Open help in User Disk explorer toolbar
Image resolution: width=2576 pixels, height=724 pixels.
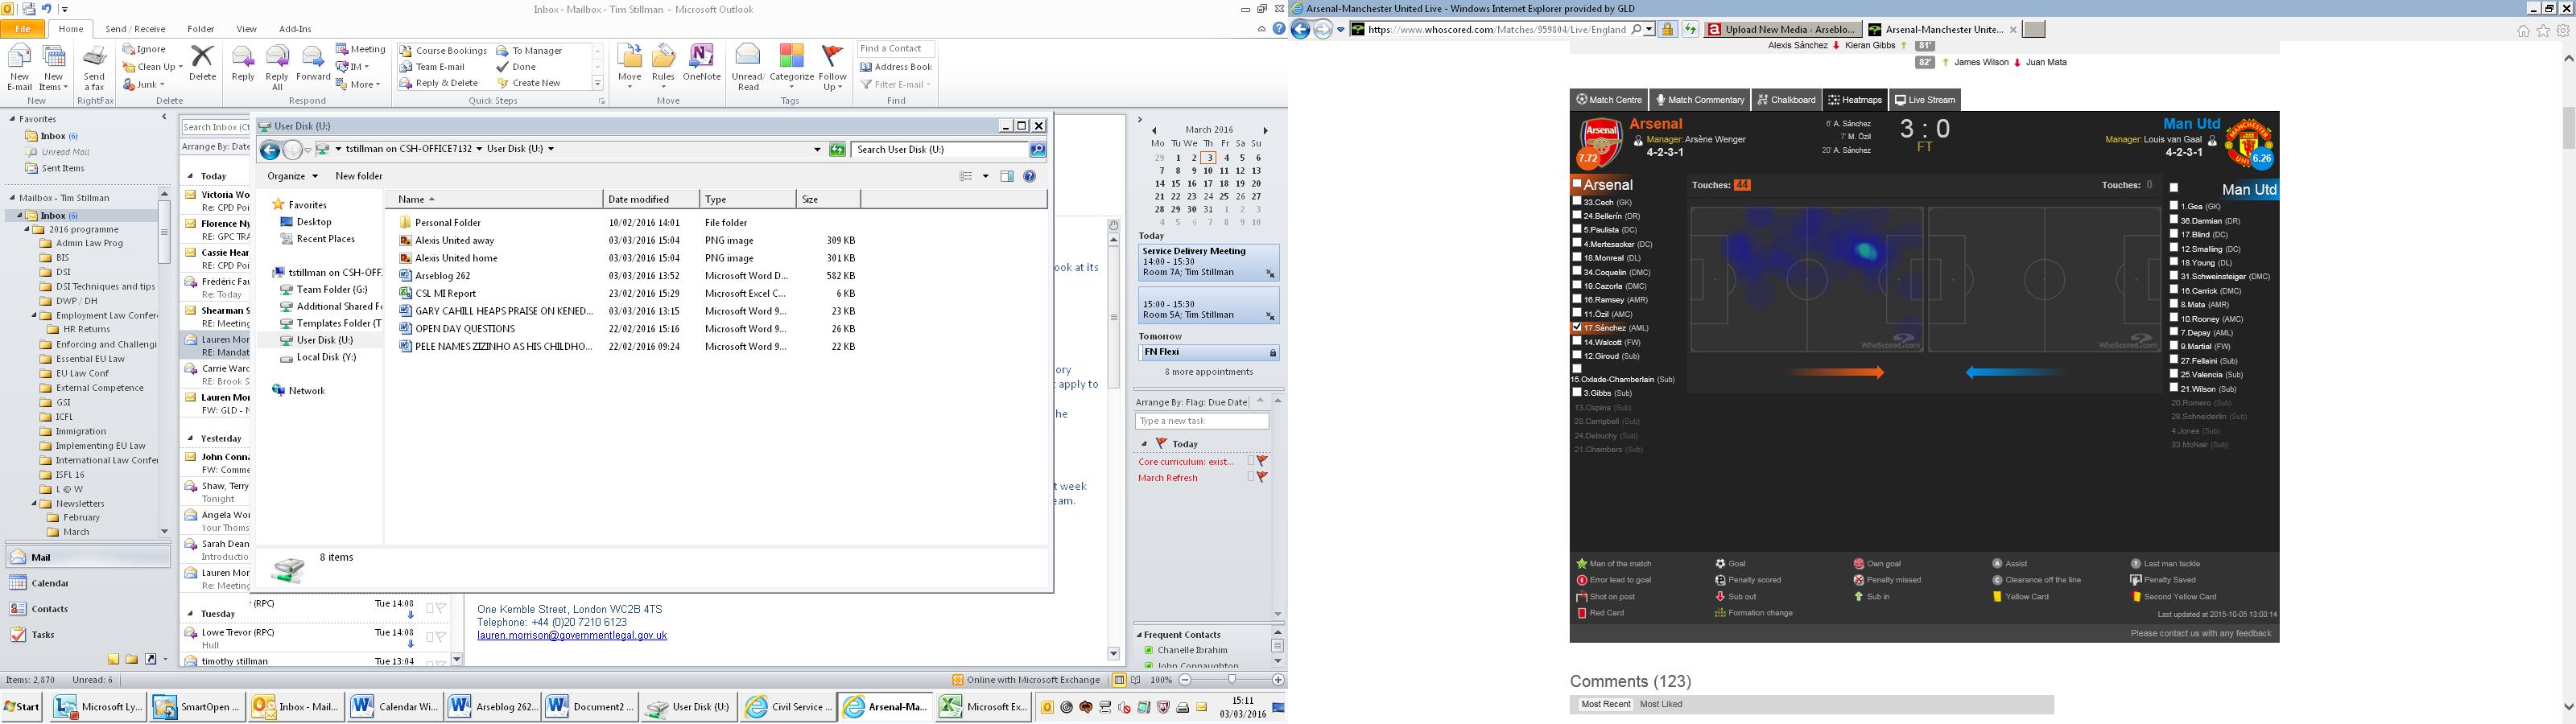click(x=1029, y=176)
